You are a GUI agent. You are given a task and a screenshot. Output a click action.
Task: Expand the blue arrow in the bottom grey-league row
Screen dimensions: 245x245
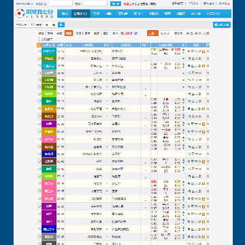pos(183,238)
